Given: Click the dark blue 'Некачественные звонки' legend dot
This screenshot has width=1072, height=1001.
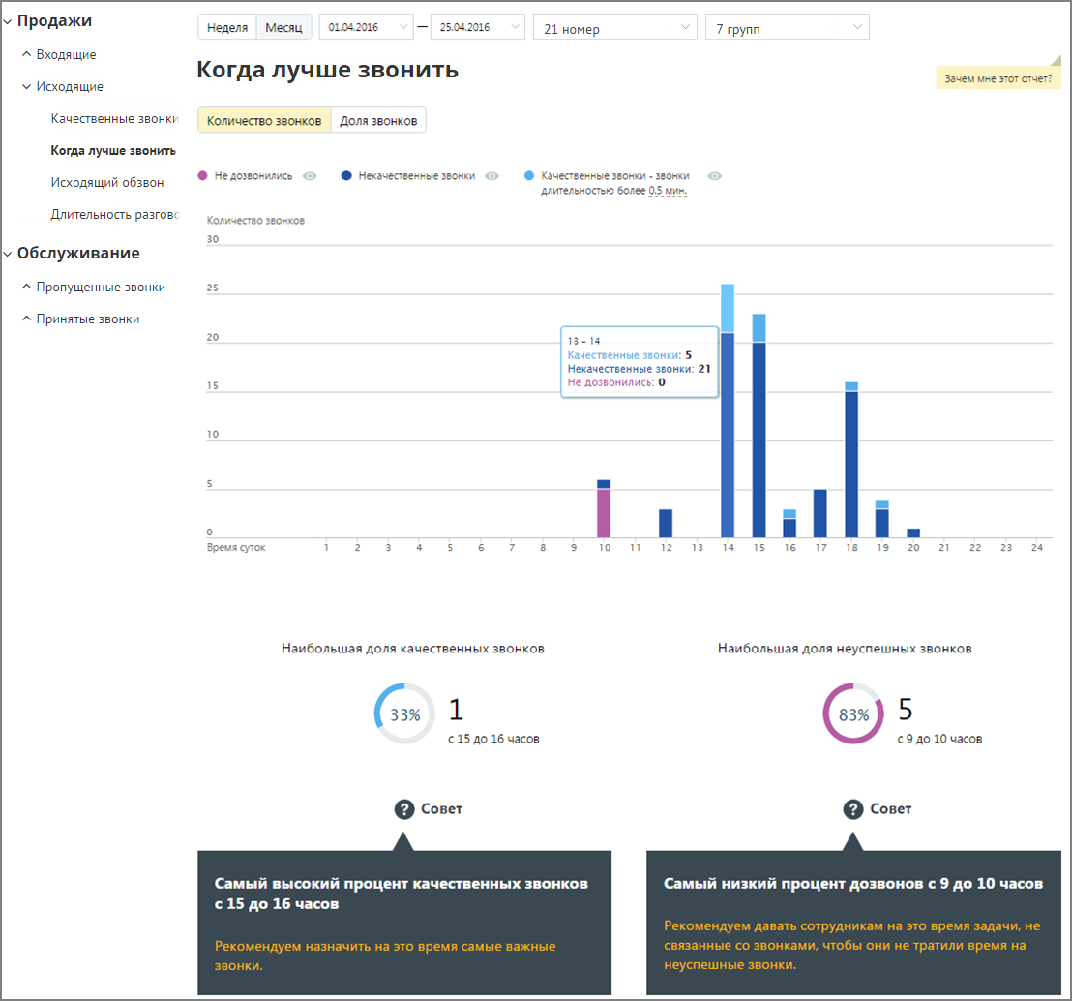Looking at the screenshot, I should coord(346,176).
